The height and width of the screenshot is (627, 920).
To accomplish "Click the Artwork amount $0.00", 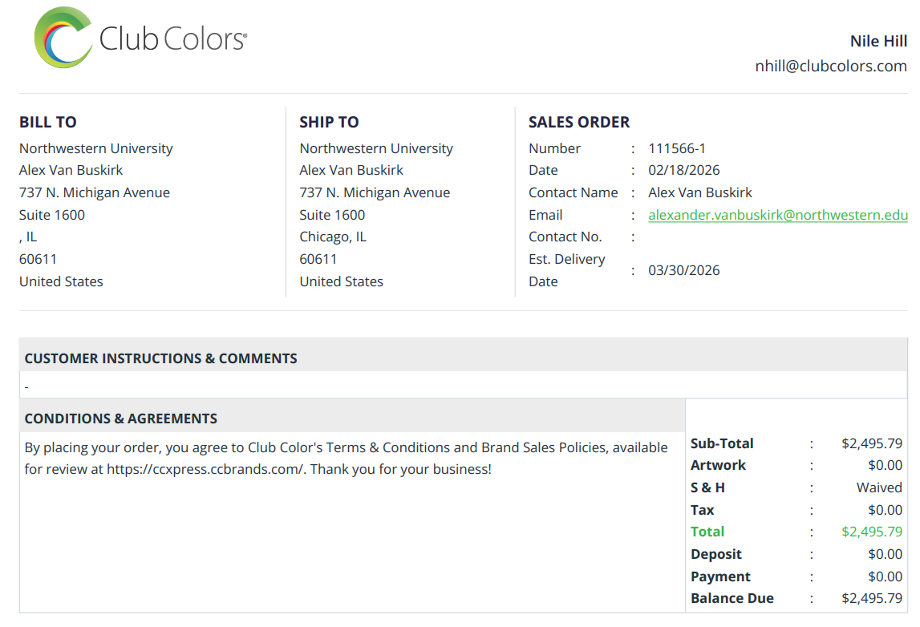I will point(886,466).
